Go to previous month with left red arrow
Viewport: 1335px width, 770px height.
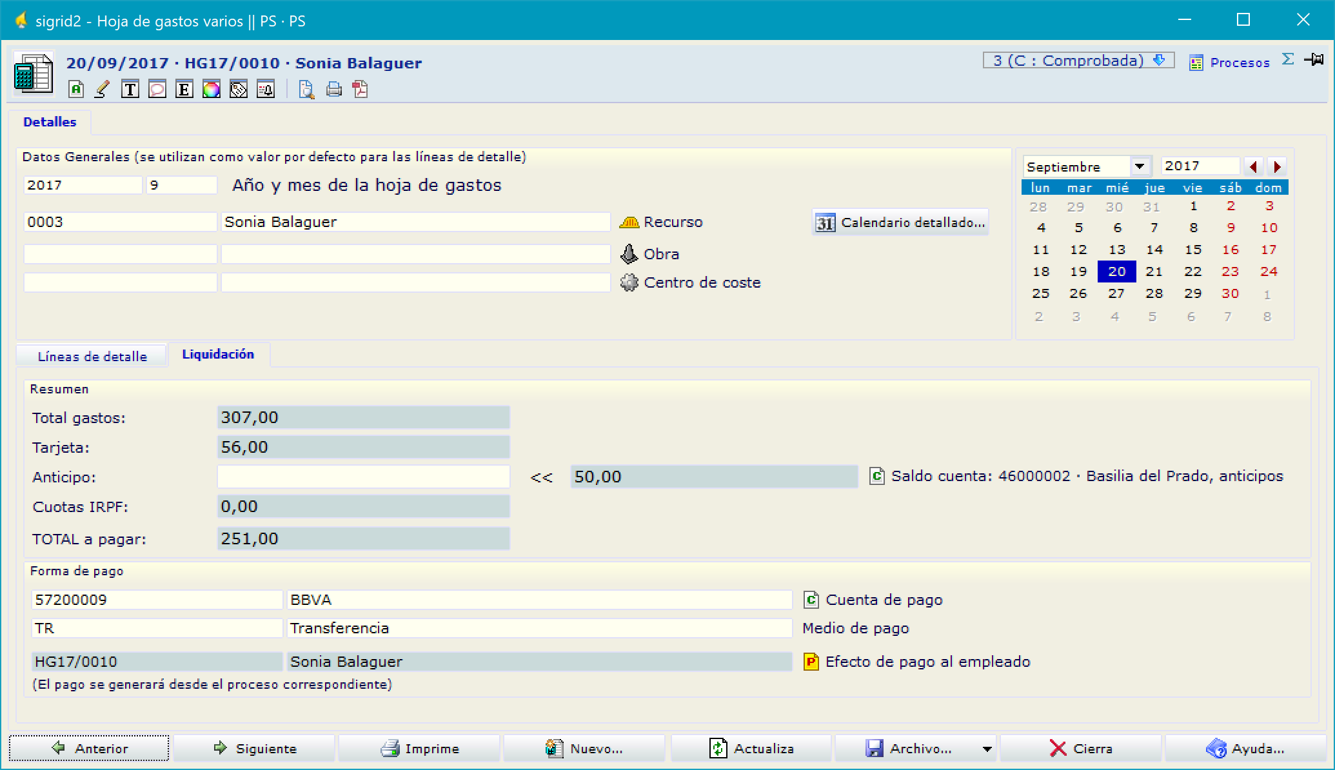click(x=1253, y=166)
